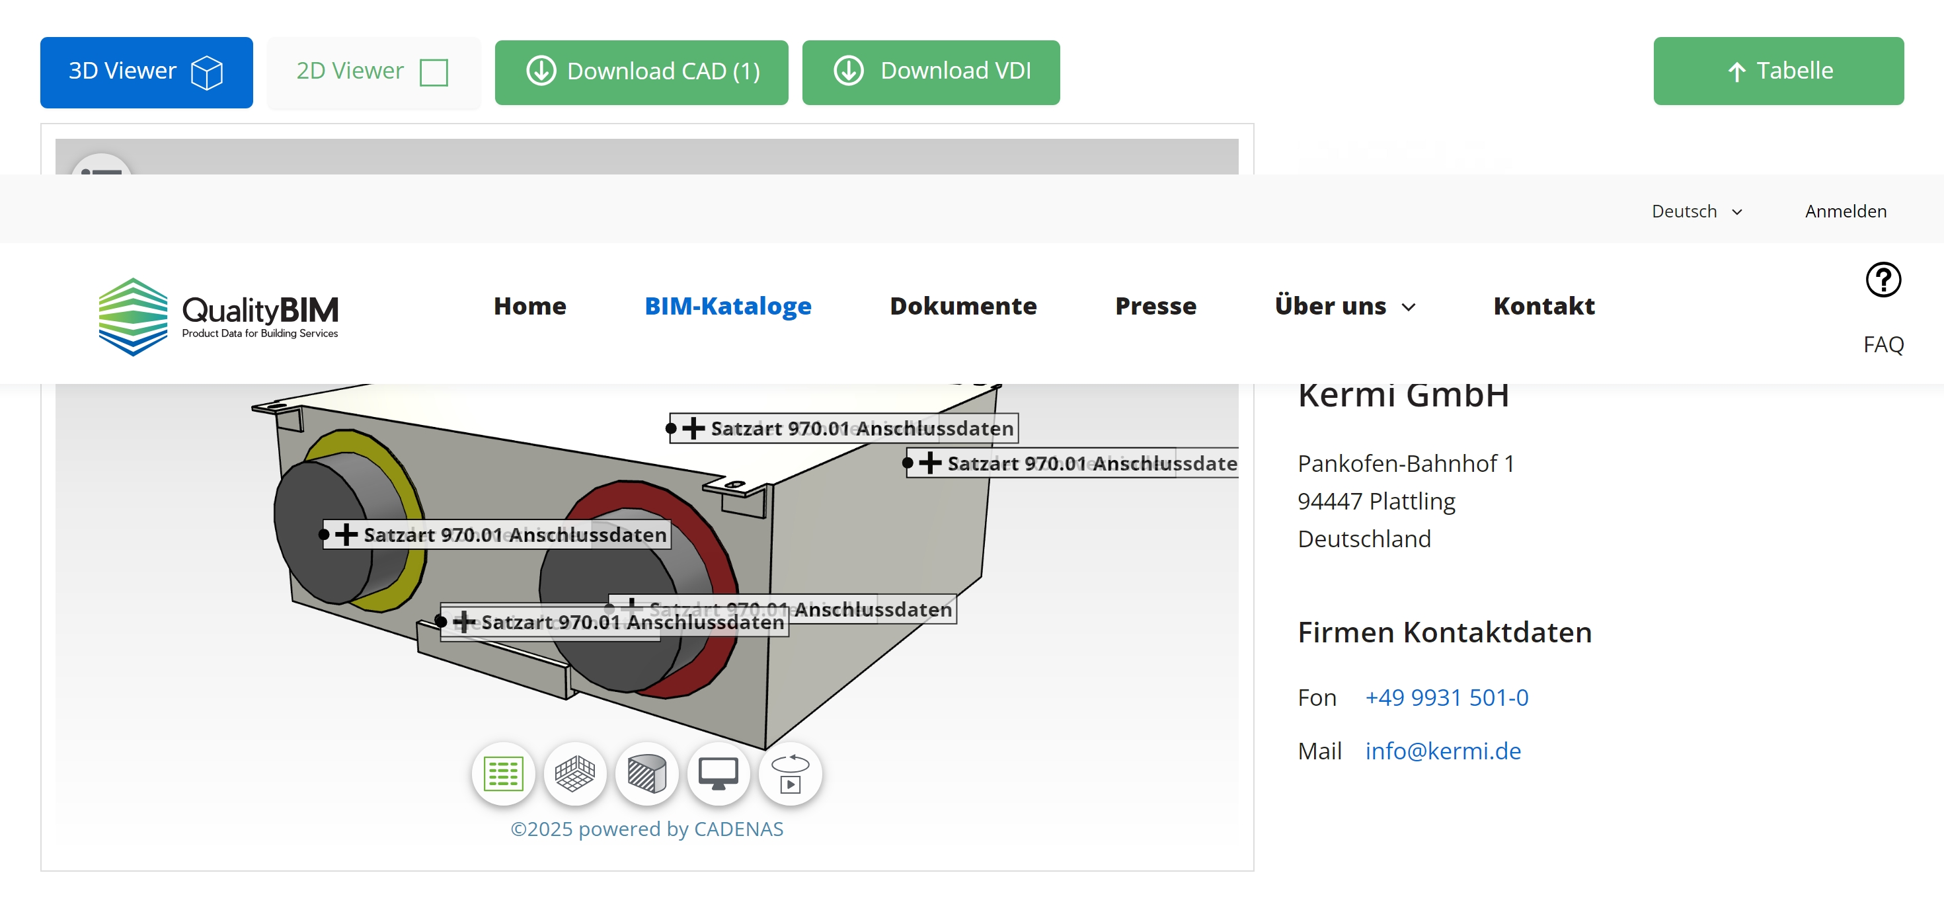Click the monitor fullscreen icon

(x=719, y=774)
